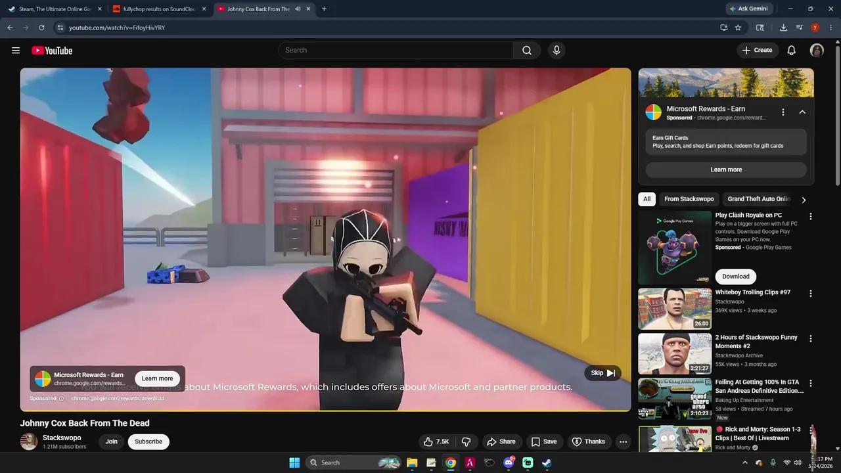Image resolution: width=841 pixels, height=473 pixels.
Task: Start voice search with the microphone icon
Action: 557,51
